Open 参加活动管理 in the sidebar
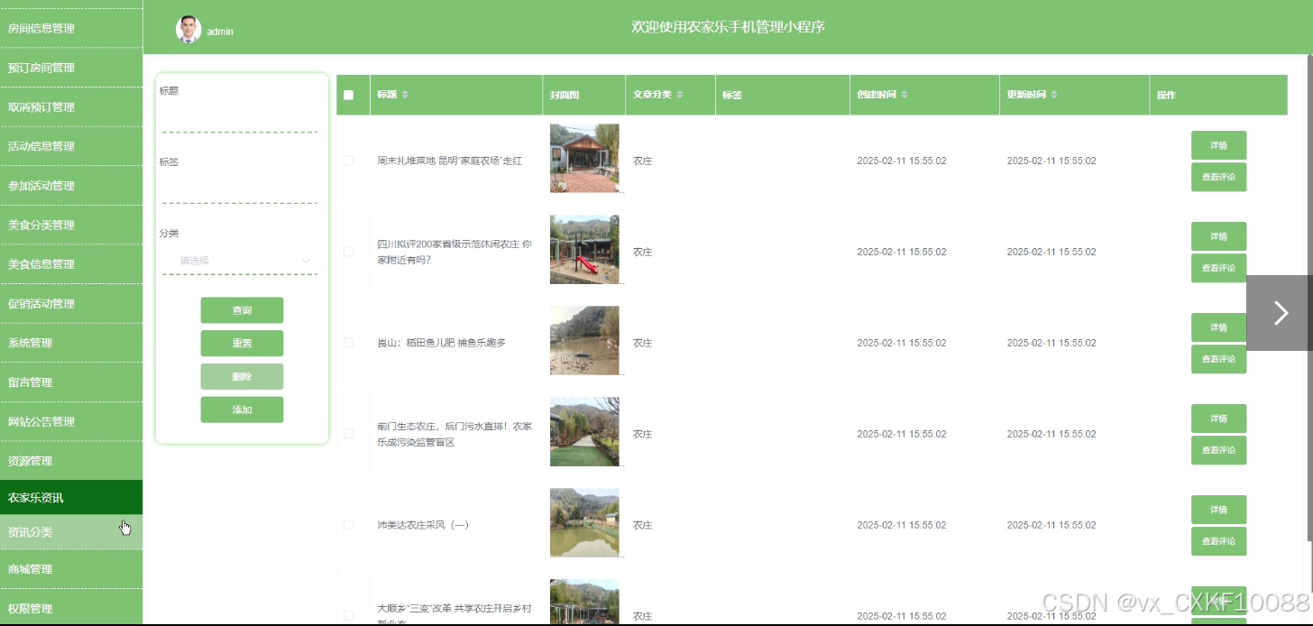 click(x=71, y=186)
